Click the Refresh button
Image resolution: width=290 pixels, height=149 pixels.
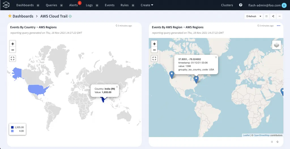pyautogui.click(x=251, y=16)
